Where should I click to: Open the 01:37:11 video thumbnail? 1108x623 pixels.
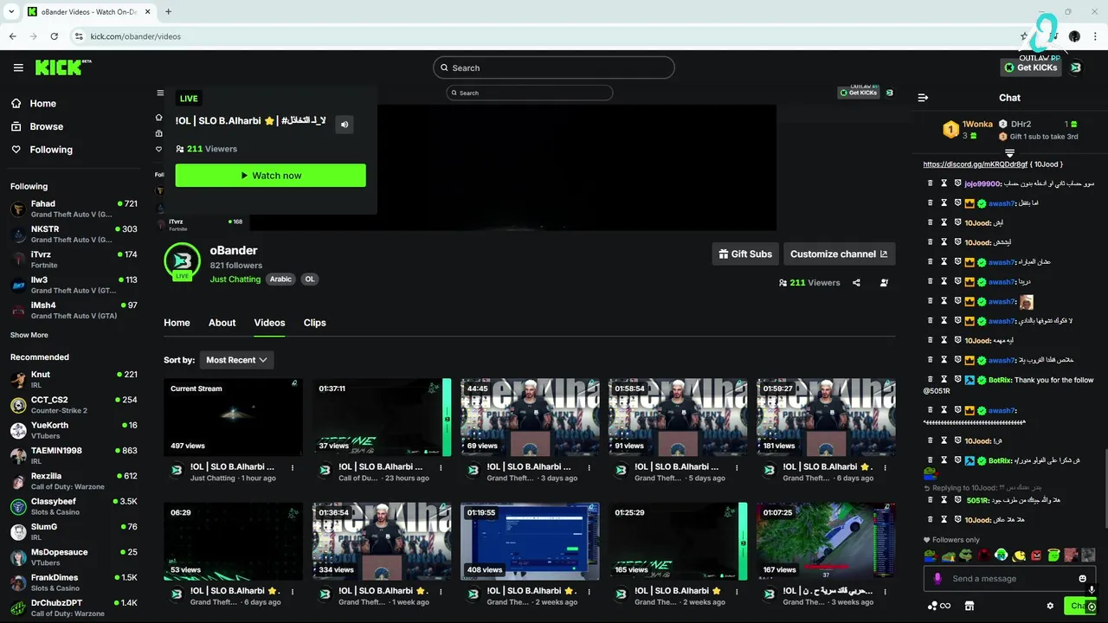[x=381, y=417]
